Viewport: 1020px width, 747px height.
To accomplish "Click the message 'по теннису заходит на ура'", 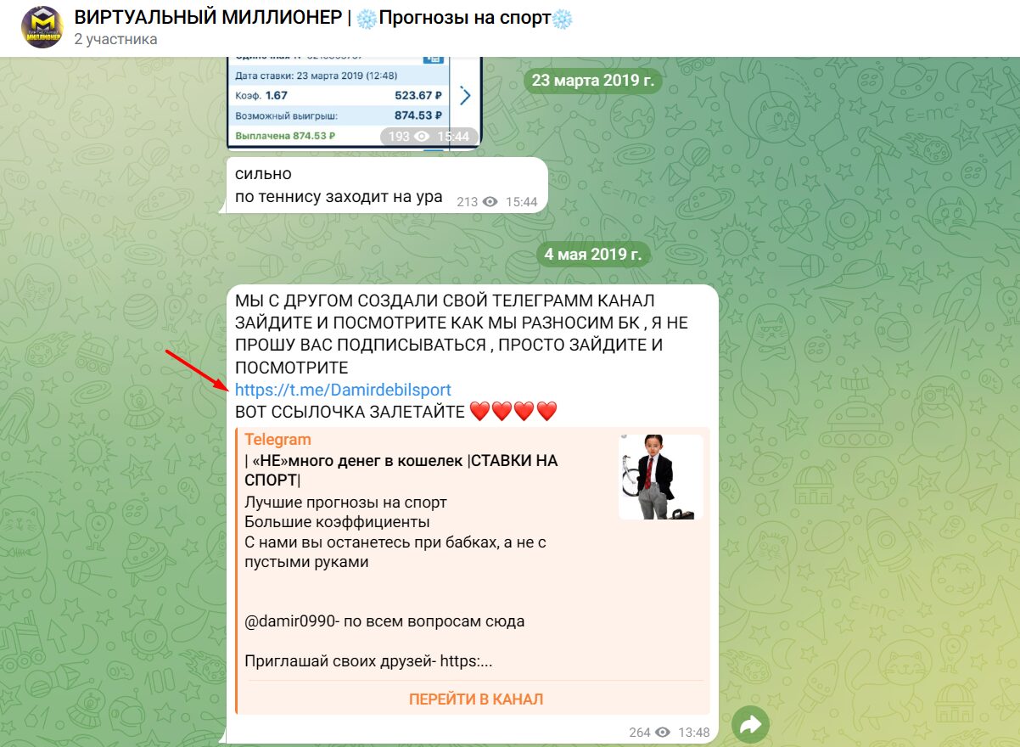I will point(339,197).
